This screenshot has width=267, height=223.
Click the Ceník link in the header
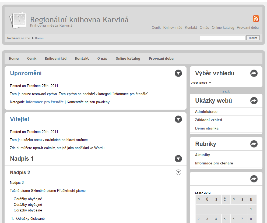pyautogui.click(x=156, y=27)
